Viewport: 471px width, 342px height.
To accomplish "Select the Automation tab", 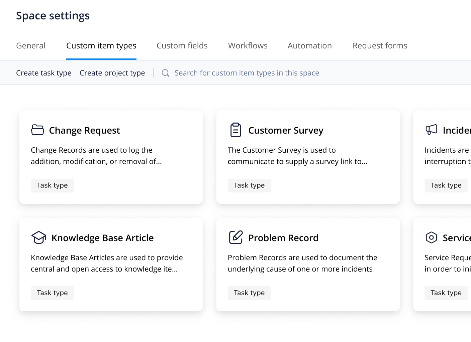I will coord(309,46).
